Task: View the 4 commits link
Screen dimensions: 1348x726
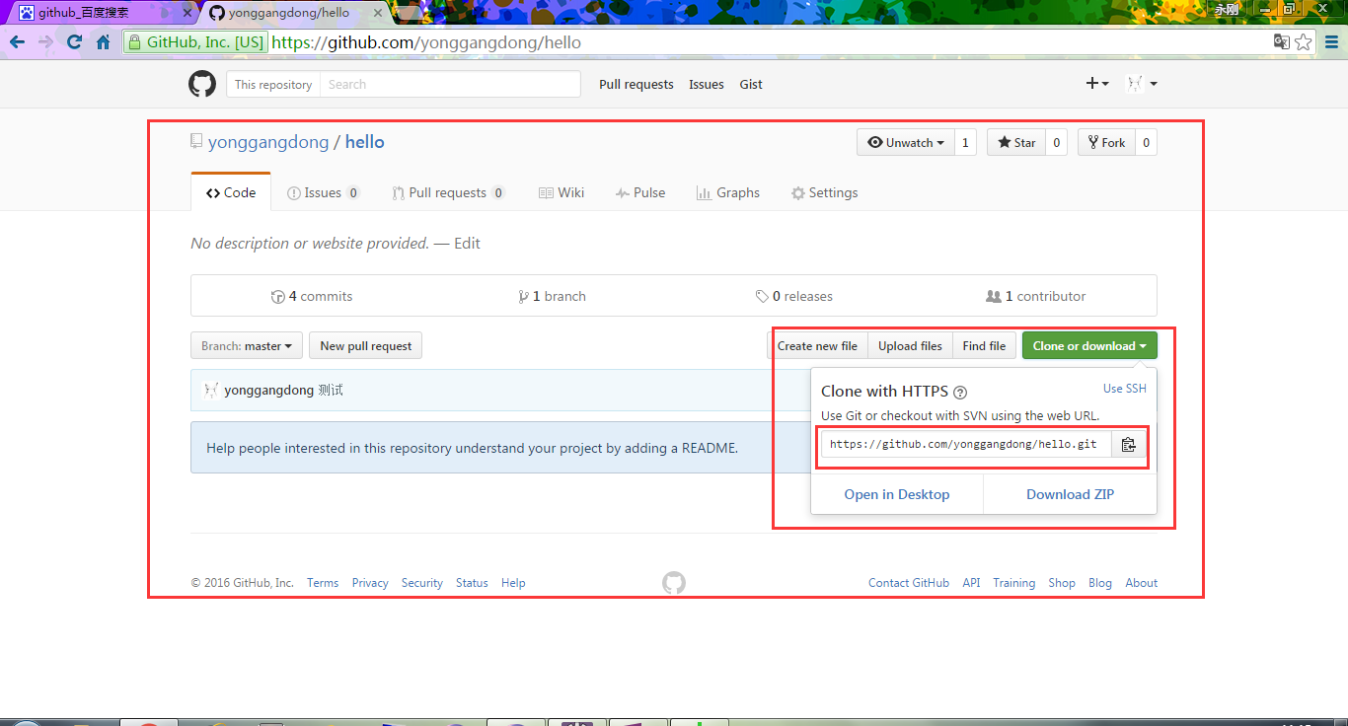Action: pyautogui.click(x=312, y=296)
